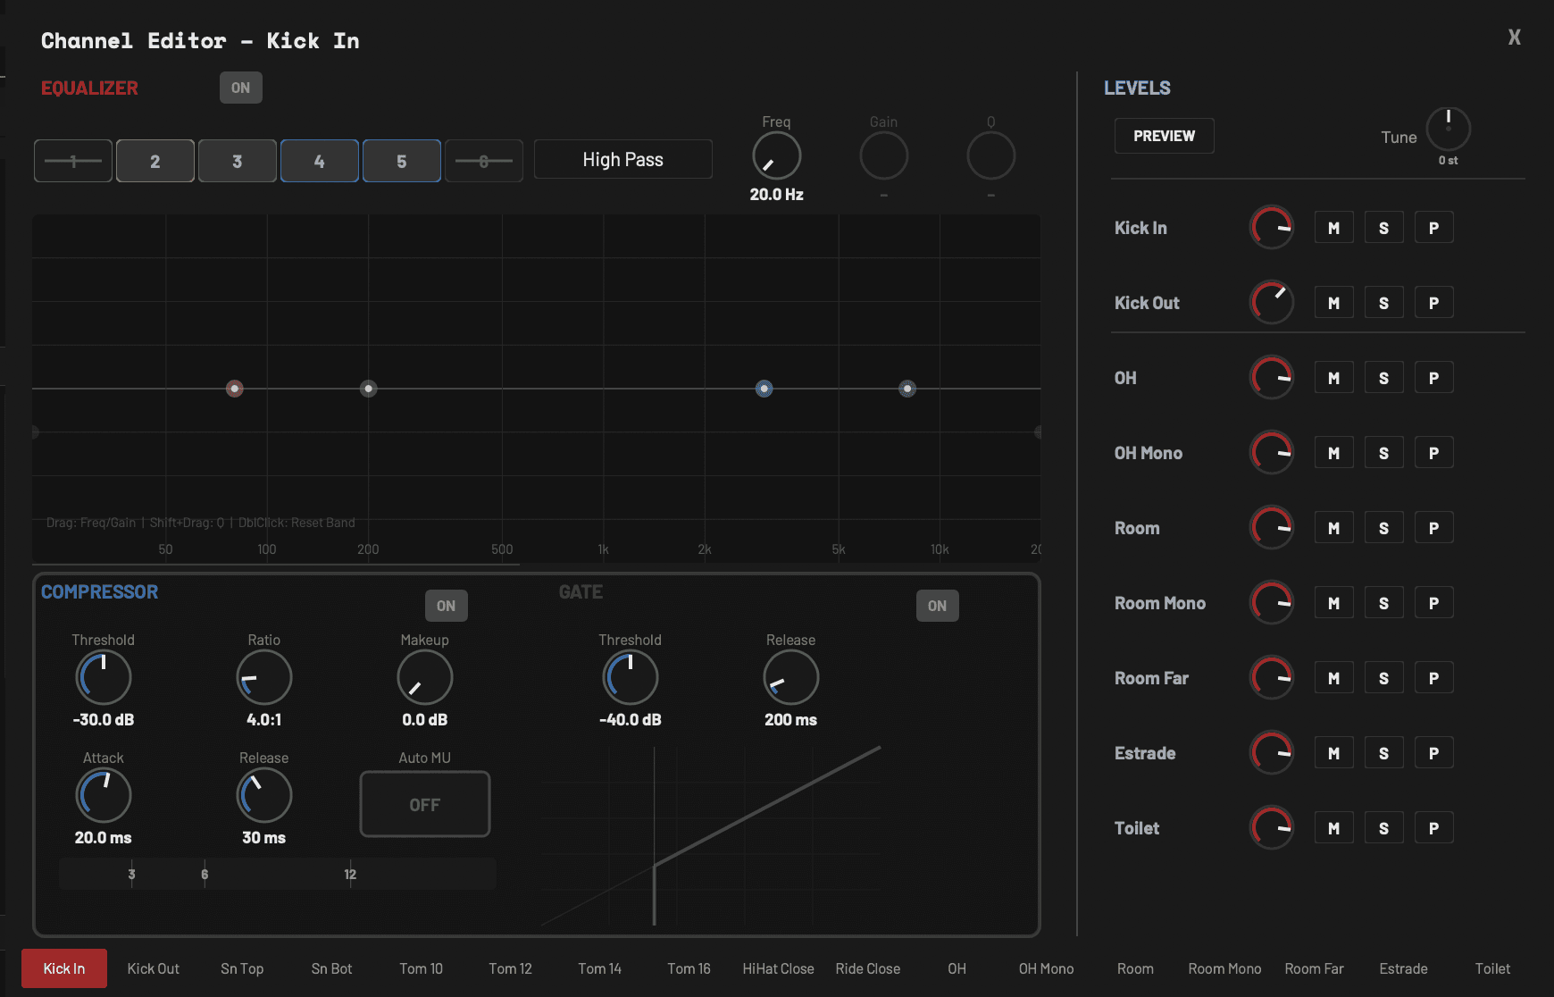The image size is (1554, 997).
Task: Close the Channel Editor with X
Action: pos(1515,38)
